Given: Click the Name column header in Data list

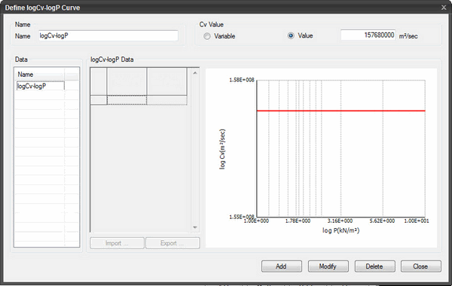Looking at the screenshot, I should click(x=40, y=75).
